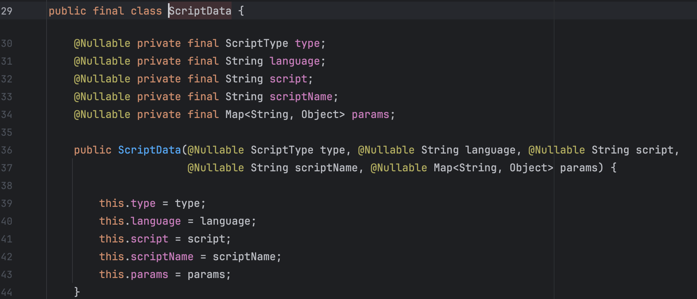Click the closing brace on line 44
The image size is (697, 299).
click(77, 292)
